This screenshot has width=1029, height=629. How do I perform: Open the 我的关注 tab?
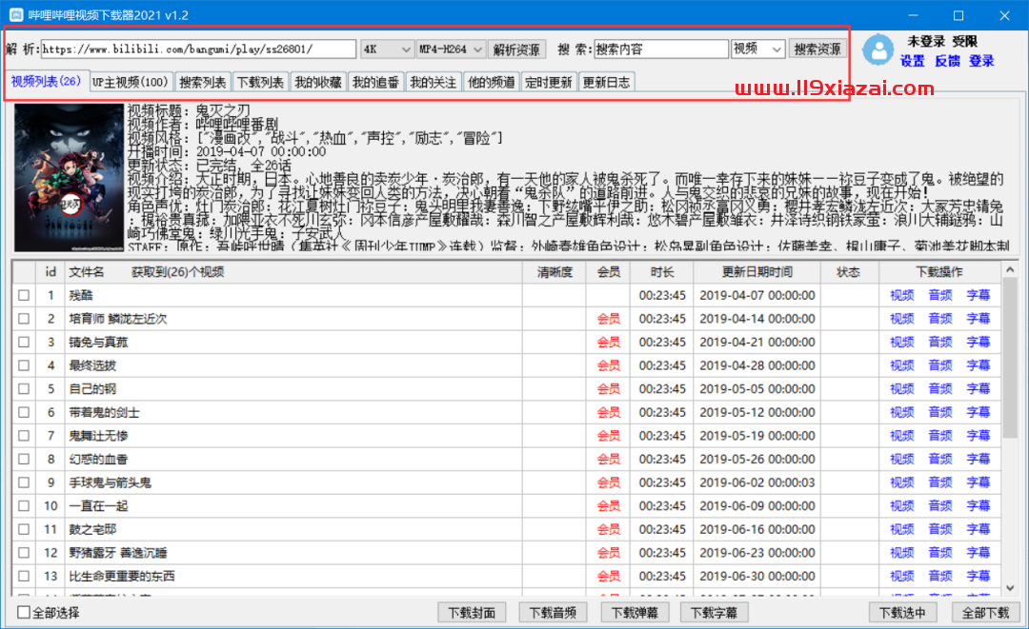pyautogui.click(x=434, y=83)
